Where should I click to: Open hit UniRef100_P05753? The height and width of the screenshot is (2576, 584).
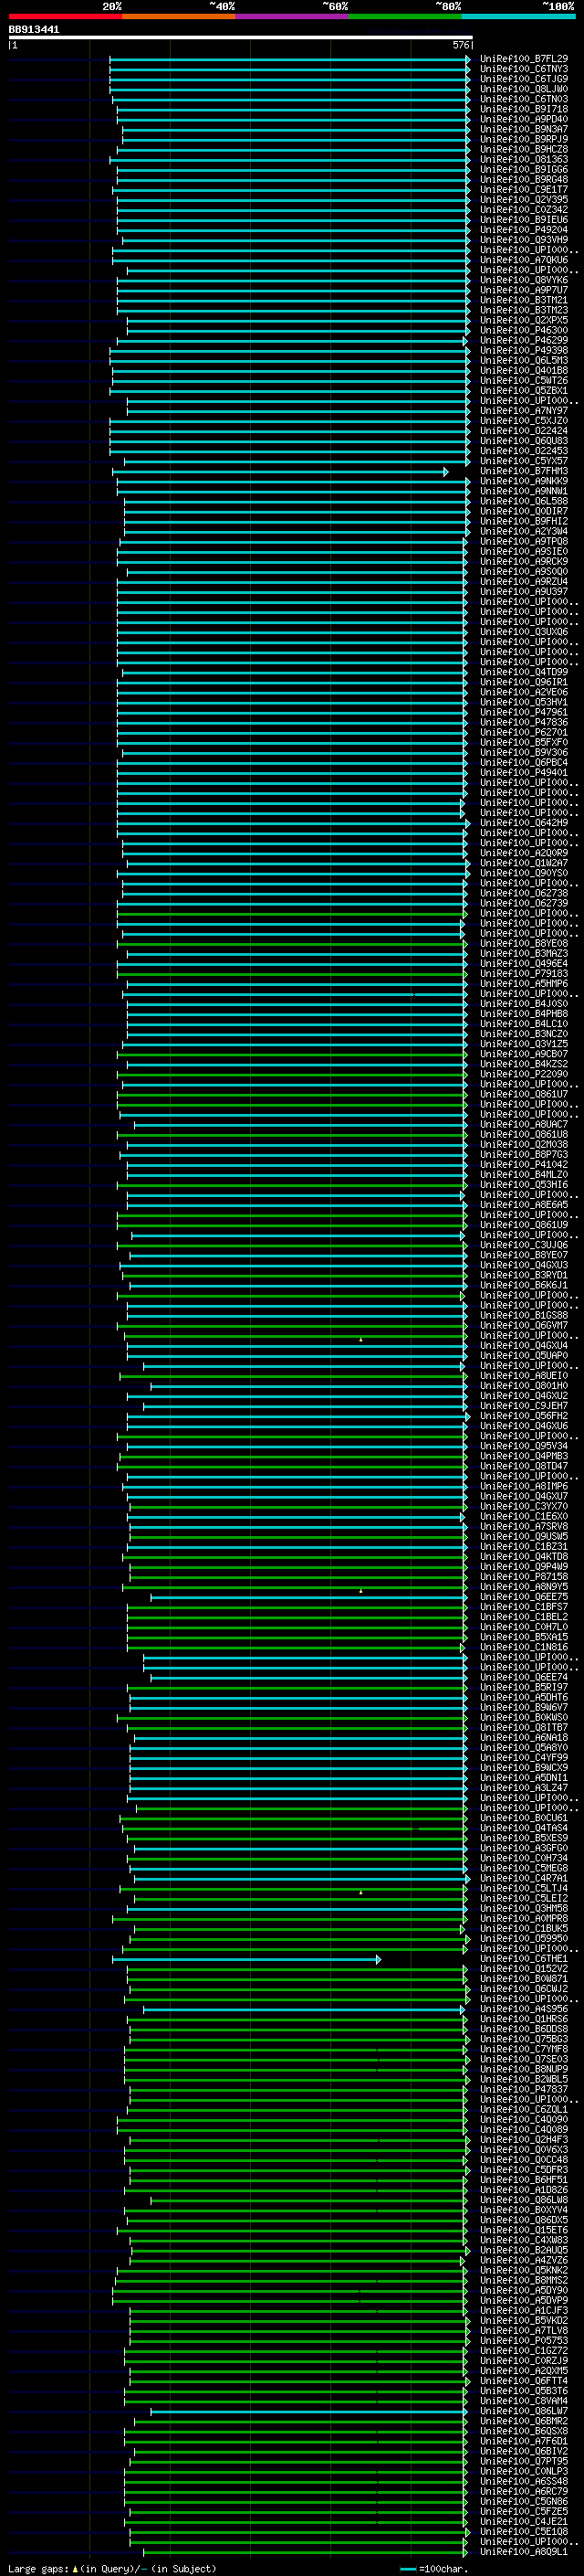tap(524, 2341)
